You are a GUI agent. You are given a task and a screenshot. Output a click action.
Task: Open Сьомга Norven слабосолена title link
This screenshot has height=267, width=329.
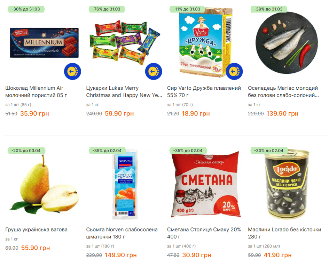(x=122, y=233)
